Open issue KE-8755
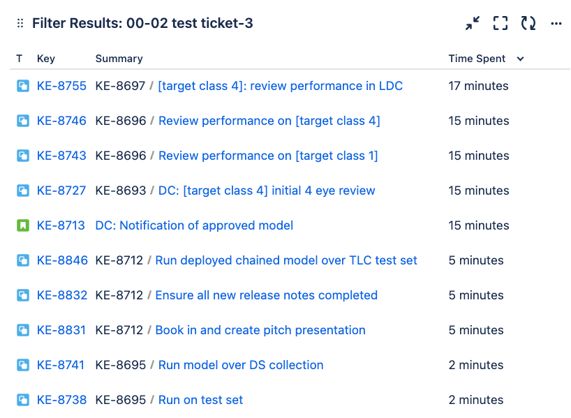Screen dimensions: 571x418 (61, 86)
